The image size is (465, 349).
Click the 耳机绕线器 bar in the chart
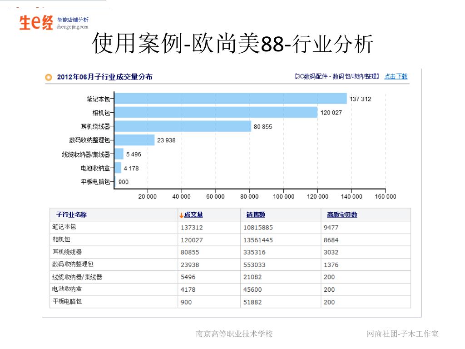183,126
